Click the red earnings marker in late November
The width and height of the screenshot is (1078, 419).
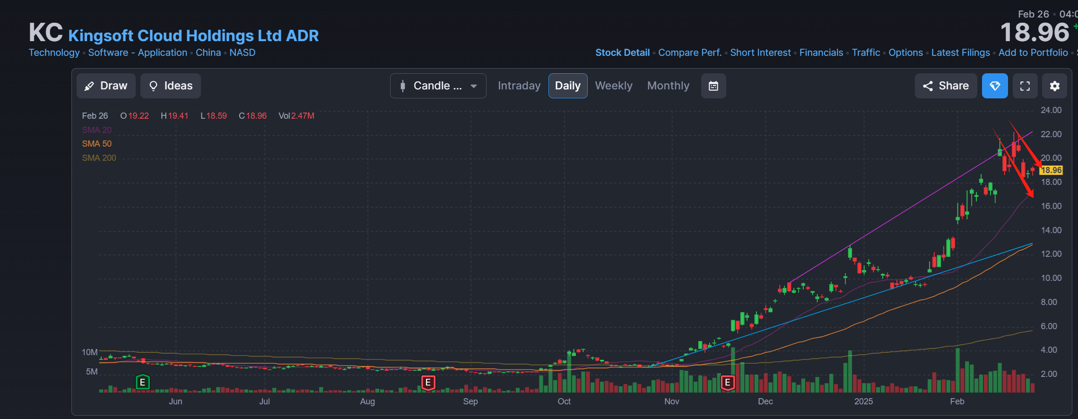click(728, 382)
